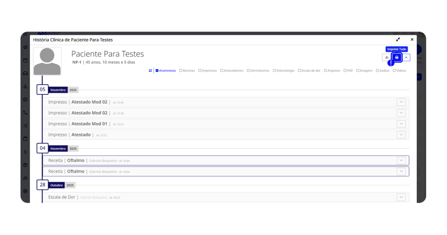Open the phone icon in the sidebar

(x=25, y=113)
